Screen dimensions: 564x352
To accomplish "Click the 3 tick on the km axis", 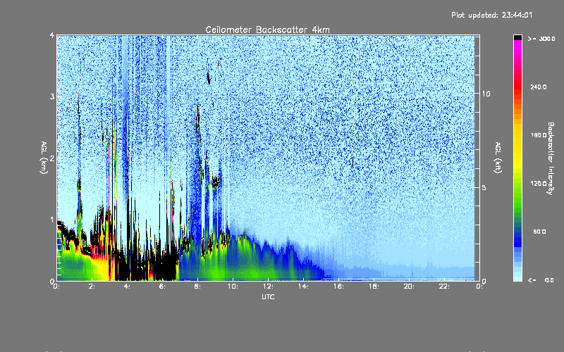I will click(x=52, y=96).
